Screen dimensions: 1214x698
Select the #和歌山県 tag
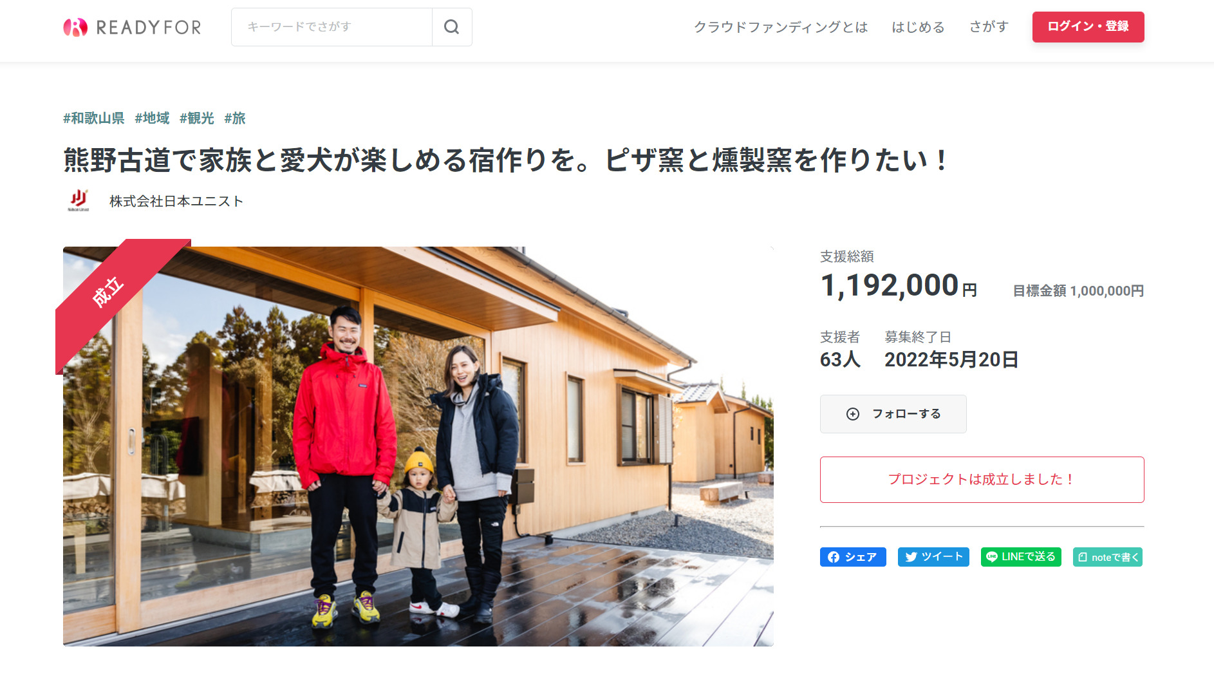[93, 118]
